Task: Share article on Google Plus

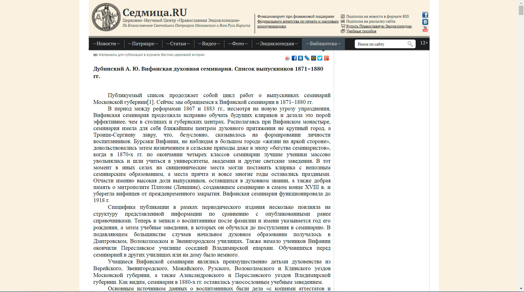Action: point(326,58)
